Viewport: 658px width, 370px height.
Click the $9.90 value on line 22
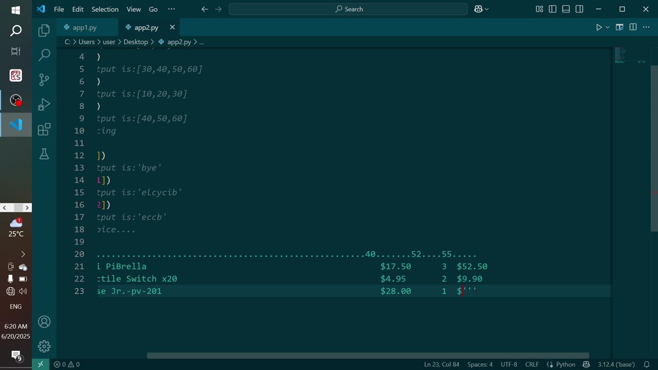(x=469, y=279)
